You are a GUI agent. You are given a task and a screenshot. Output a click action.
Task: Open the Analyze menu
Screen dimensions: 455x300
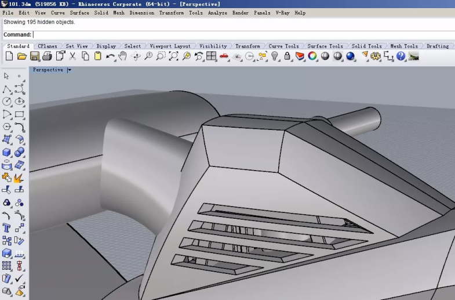click(217, 13)
